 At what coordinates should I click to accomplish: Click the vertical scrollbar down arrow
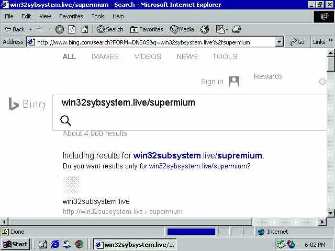[330, 213]
